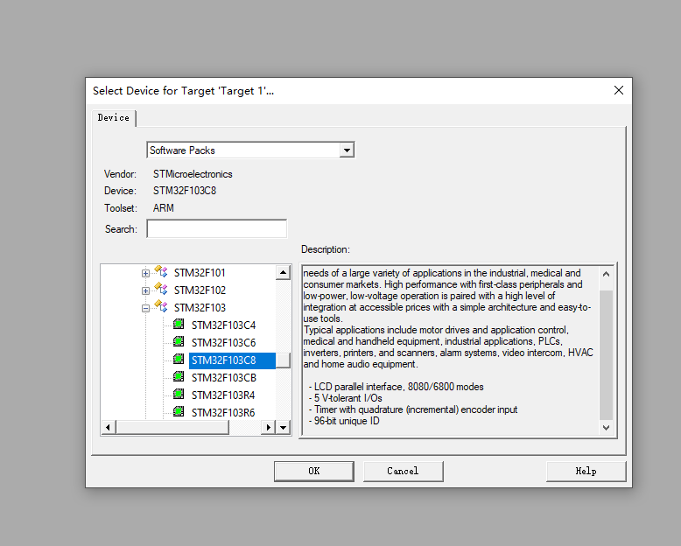Expand the STM32F101 tree node

point(145,273)
